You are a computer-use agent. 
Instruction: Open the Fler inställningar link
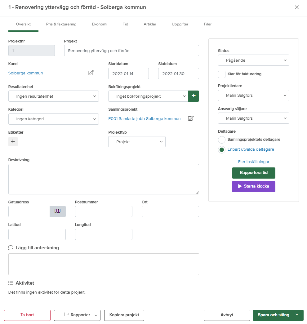point(253,162)
